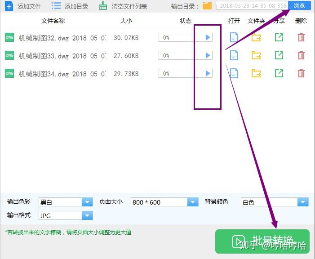The height and width of the screenshot is (259, 315).
Task: Click the 大小 column header
Action: pyautogui.click(x=126, y=21)
